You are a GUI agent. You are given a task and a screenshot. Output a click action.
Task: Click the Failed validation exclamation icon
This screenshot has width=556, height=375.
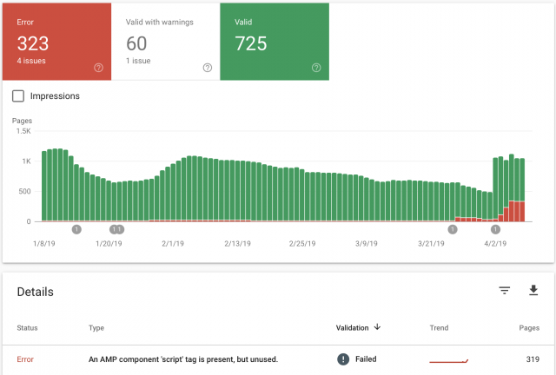point(343,359)
